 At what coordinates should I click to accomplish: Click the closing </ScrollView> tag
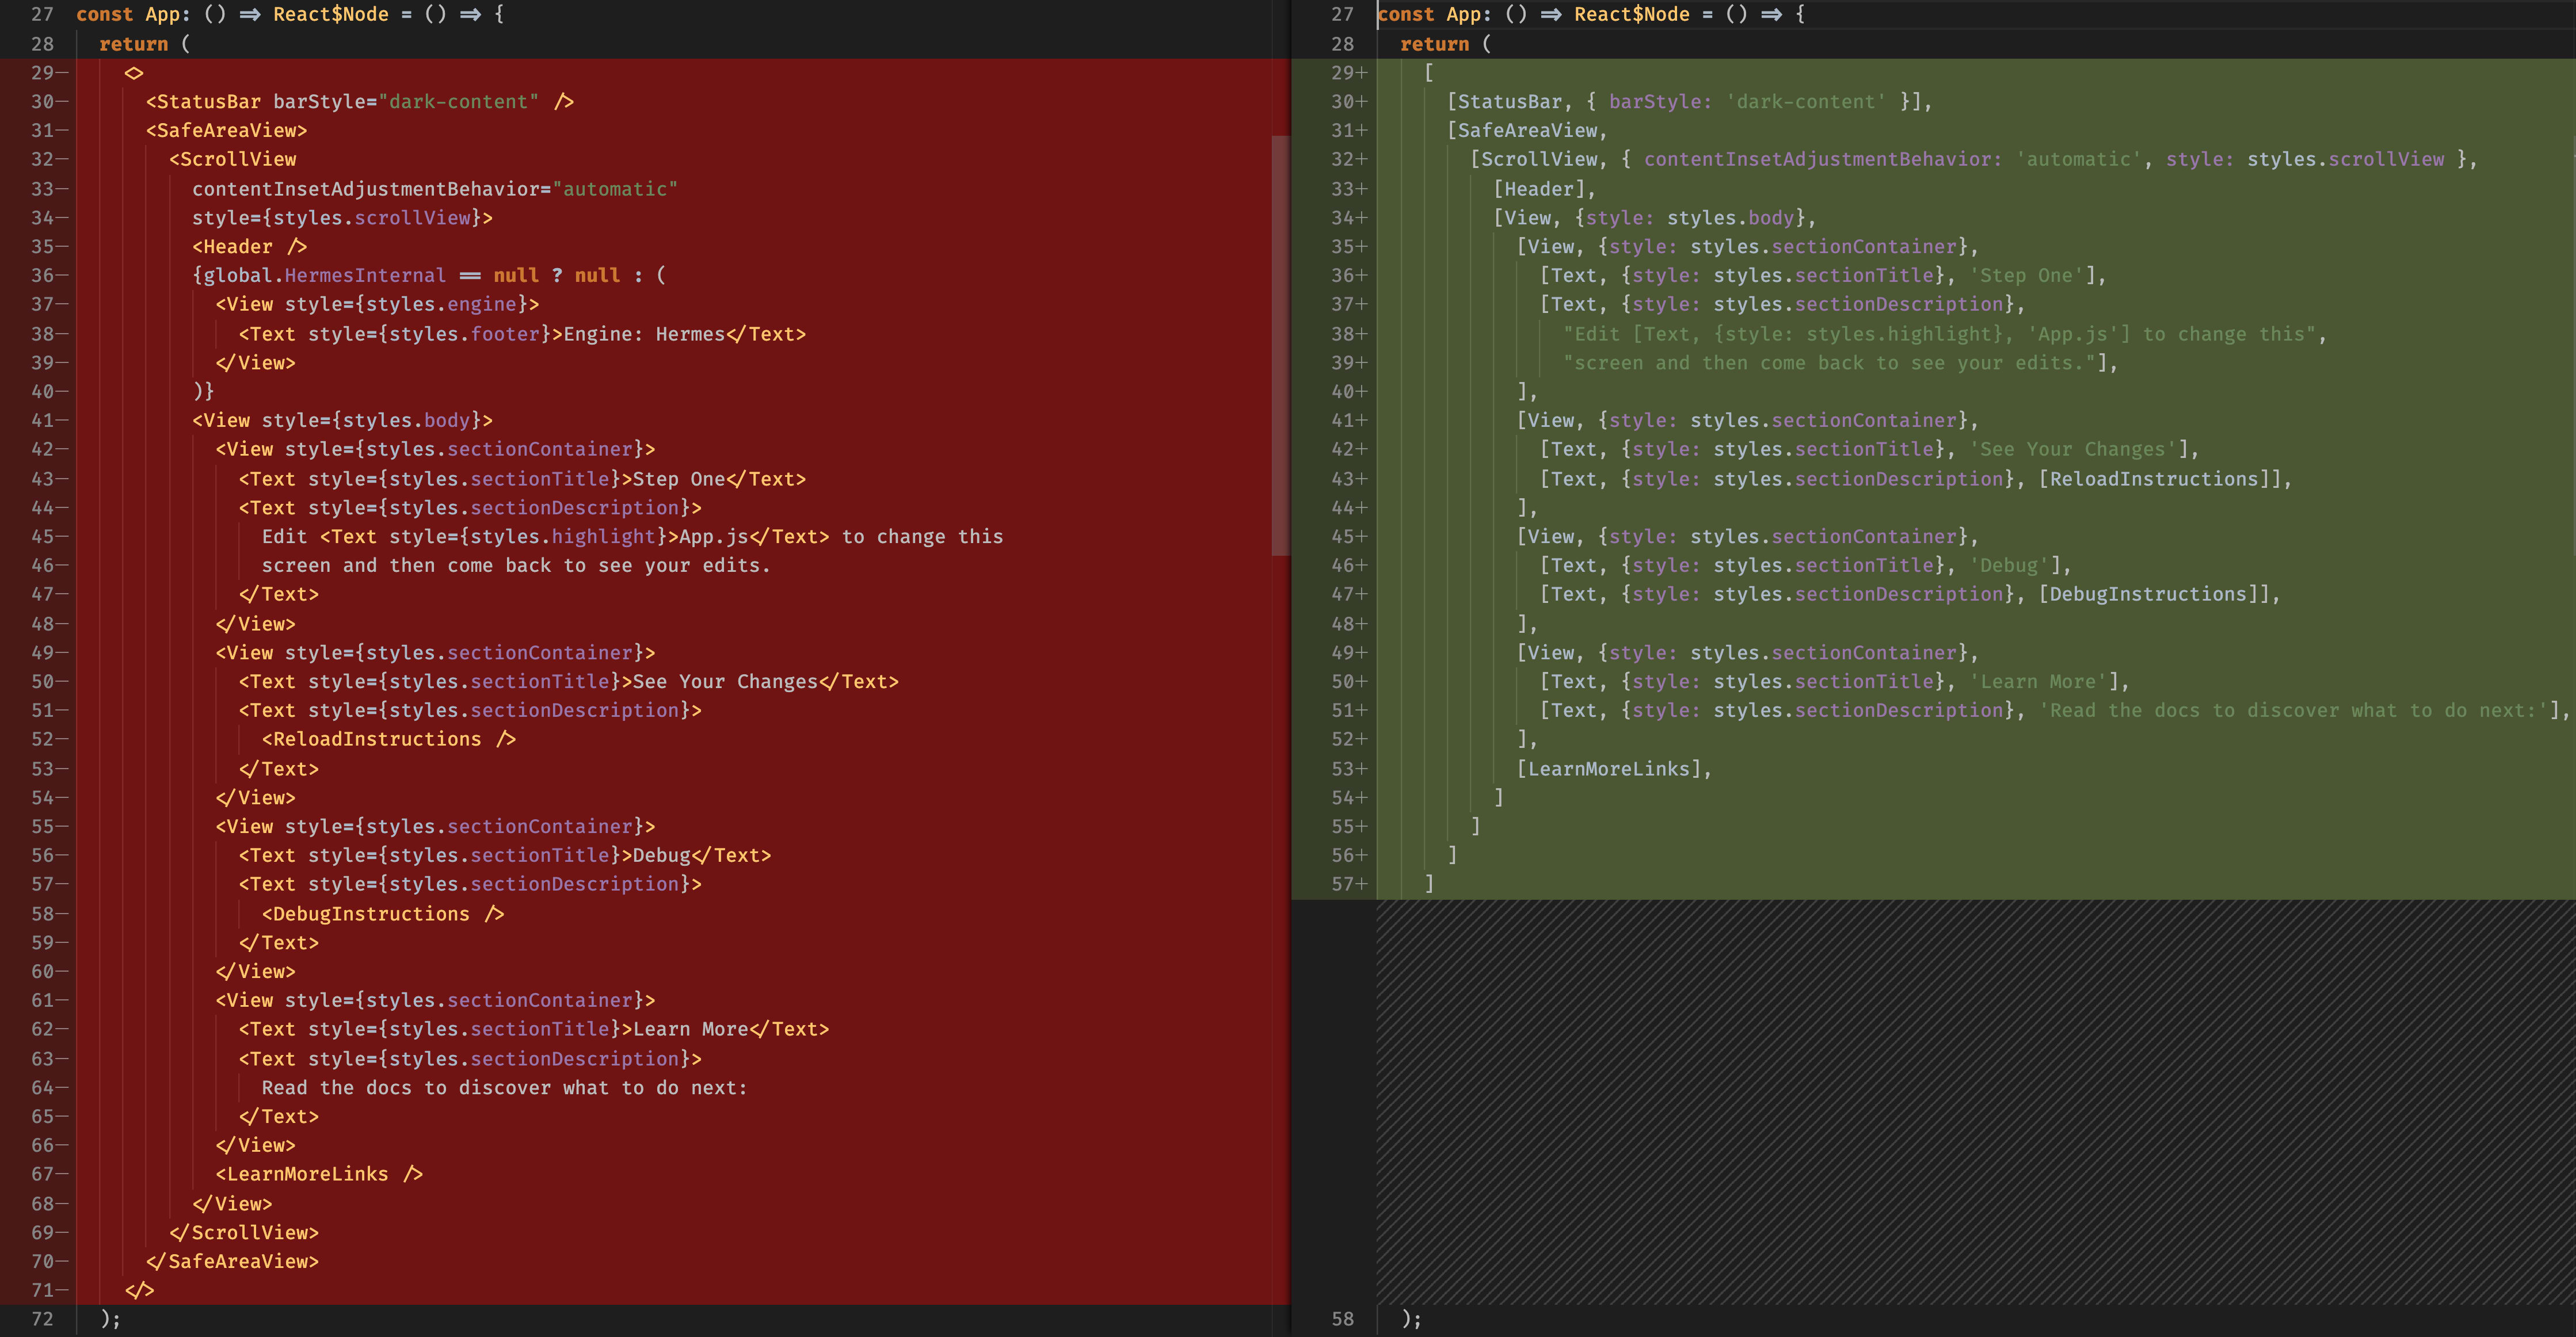[x=243, y=1232]
